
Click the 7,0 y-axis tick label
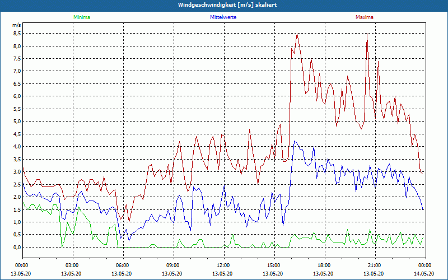pyautogui.click(x=16, y=71)
